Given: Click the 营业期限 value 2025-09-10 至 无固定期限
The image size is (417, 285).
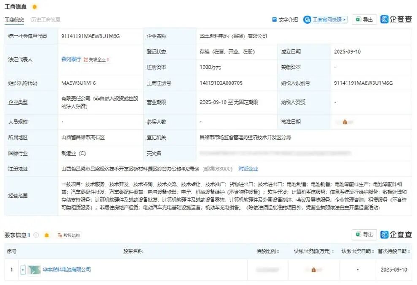Looking at the screenshot, I should click(x=229, y=102).
